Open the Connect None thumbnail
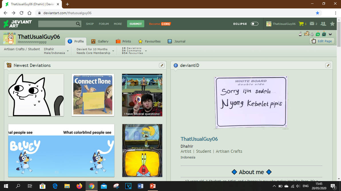Viewport: 341px width, 191px height. 93,95
